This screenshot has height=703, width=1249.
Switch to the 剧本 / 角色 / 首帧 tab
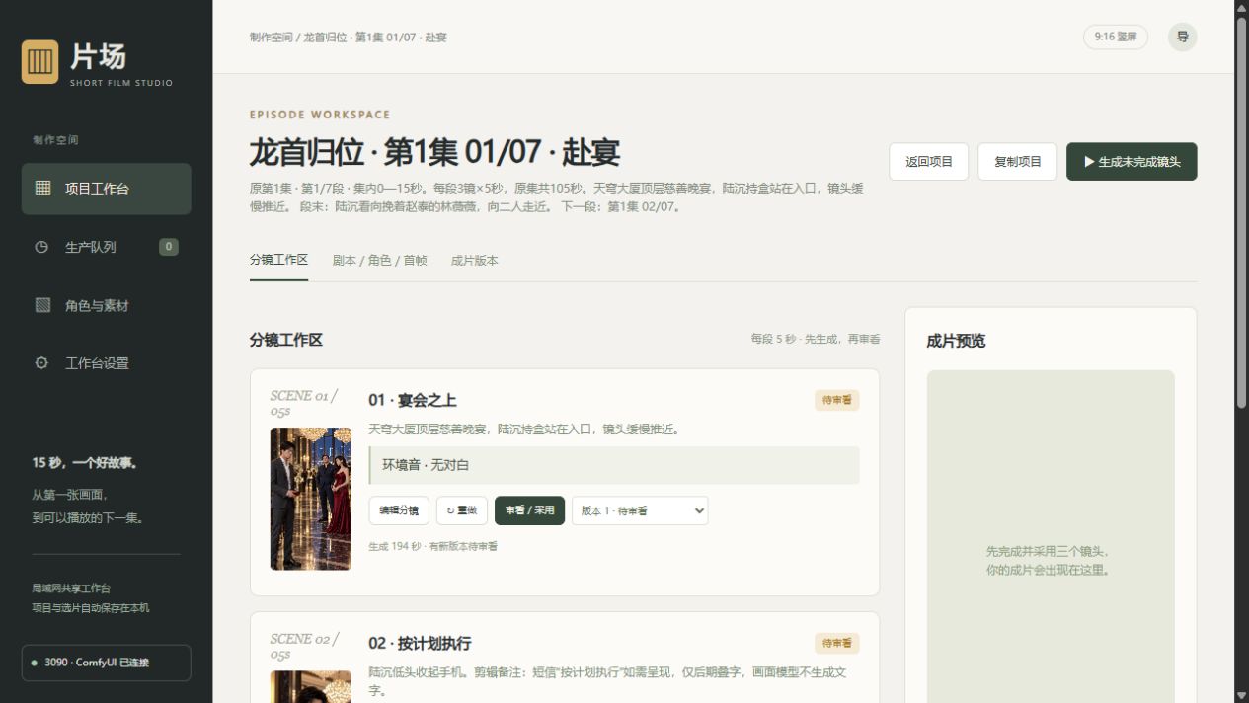380,261
